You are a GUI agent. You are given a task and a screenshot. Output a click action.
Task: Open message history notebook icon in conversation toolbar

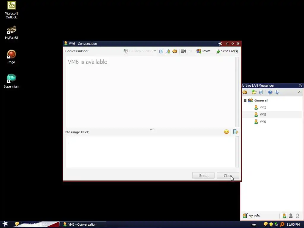point(161,51)
